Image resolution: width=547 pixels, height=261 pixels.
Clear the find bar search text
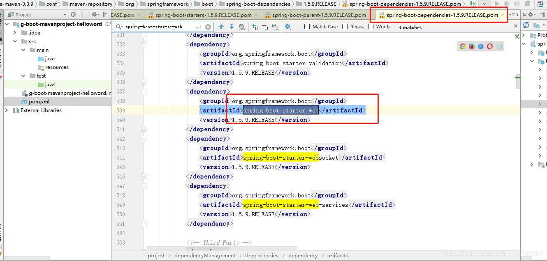pyautogui.click(x=208, y=27)
